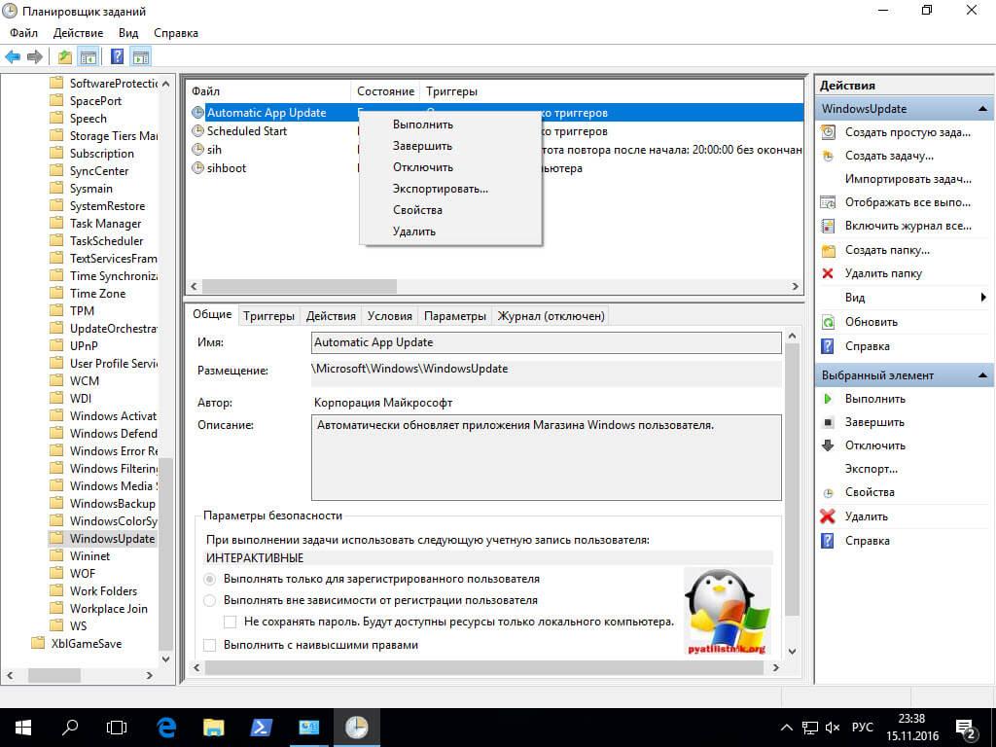The image size is (996, 747).
Task: Click the Forward arrow toolbar icon
Action: (35, 56)
